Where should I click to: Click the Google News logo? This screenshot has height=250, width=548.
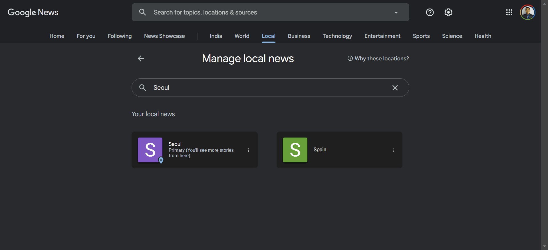click(x=33, y=12)
